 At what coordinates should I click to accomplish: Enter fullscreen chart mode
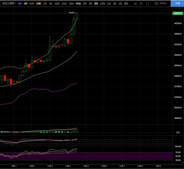tap(148, 3)
